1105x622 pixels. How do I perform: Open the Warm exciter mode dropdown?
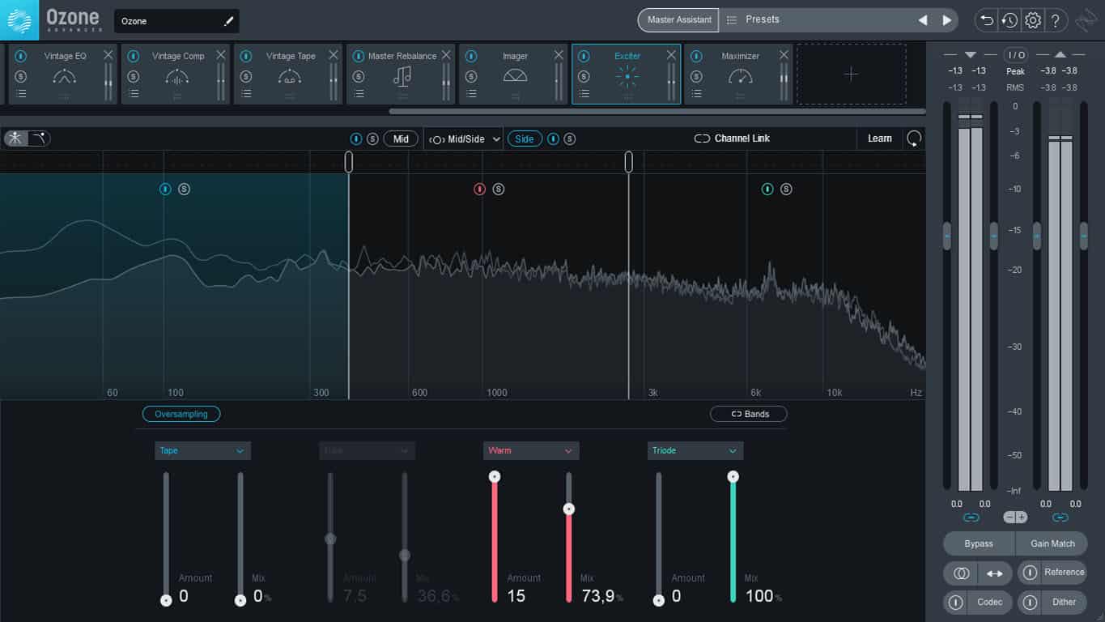pos(531,450)
